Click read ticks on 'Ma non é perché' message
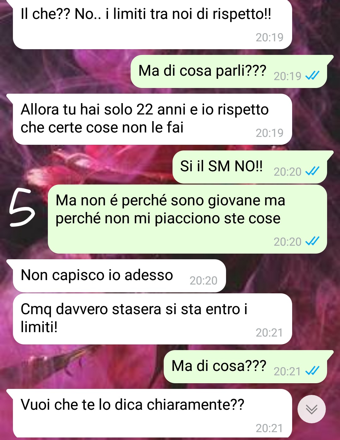The image size is (340, 440). tap(313, 241)
